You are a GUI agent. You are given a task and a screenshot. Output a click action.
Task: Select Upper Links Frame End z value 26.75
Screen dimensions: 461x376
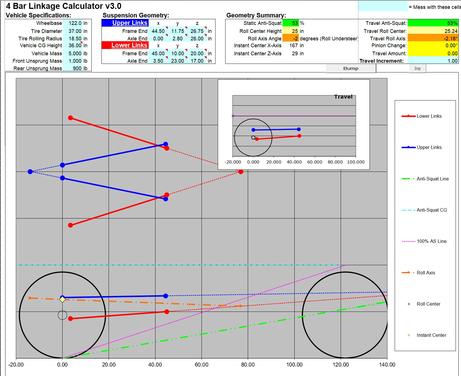click(x=197, y=31)
